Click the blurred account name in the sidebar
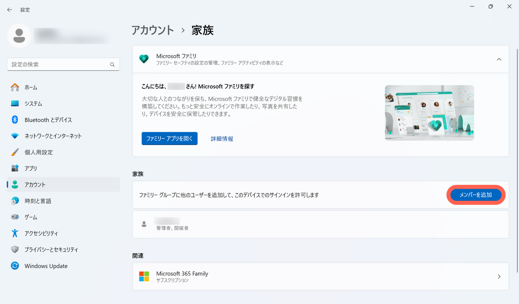This screenshot has width=519, height=304. click(x=70, y=36)
